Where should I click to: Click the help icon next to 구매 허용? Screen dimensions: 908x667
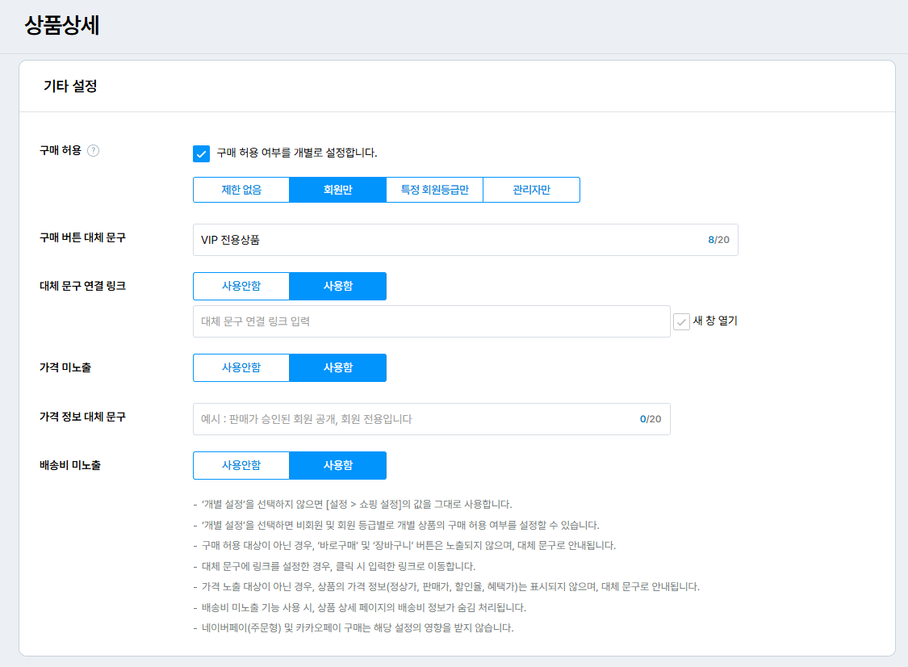(x=94, y=150)
